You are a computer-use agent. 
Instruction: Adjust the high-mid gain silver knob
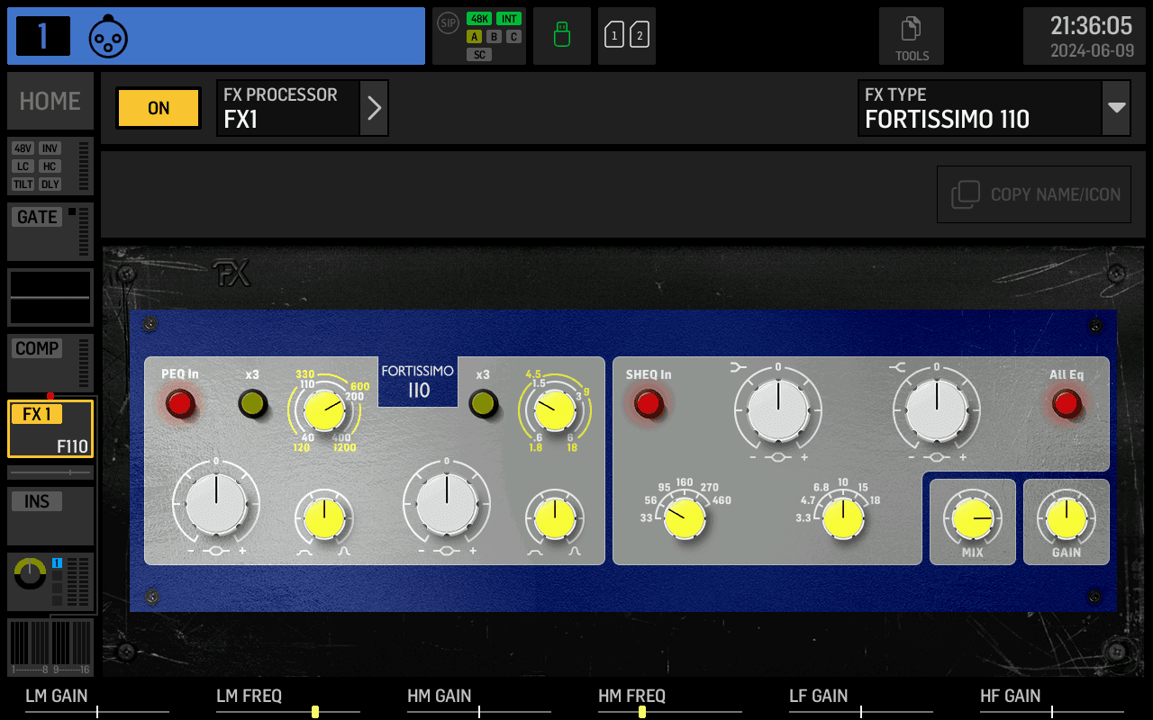click(x=447, y=503)
